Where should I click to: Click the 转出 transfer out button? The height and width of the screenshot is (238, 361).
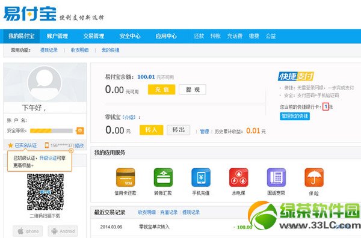coord(179,130)
